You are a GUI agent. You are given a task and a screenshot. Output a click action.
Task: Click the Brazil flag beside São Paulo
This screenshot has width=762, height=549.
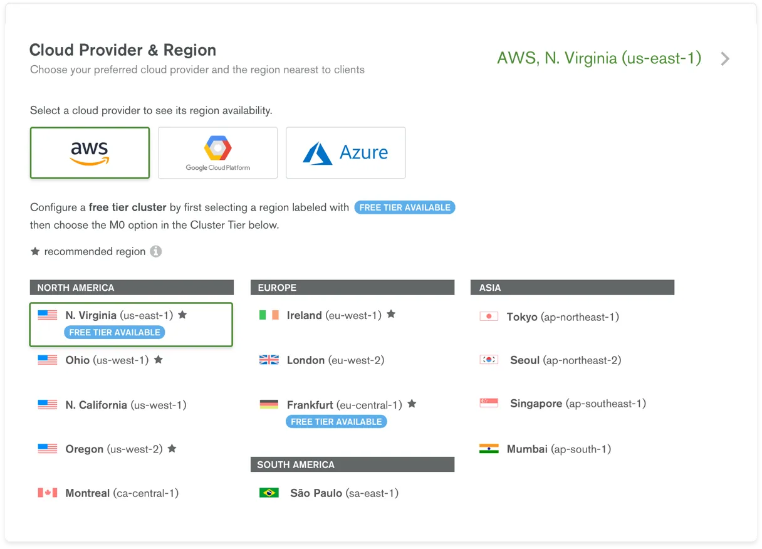click(270, 493)
